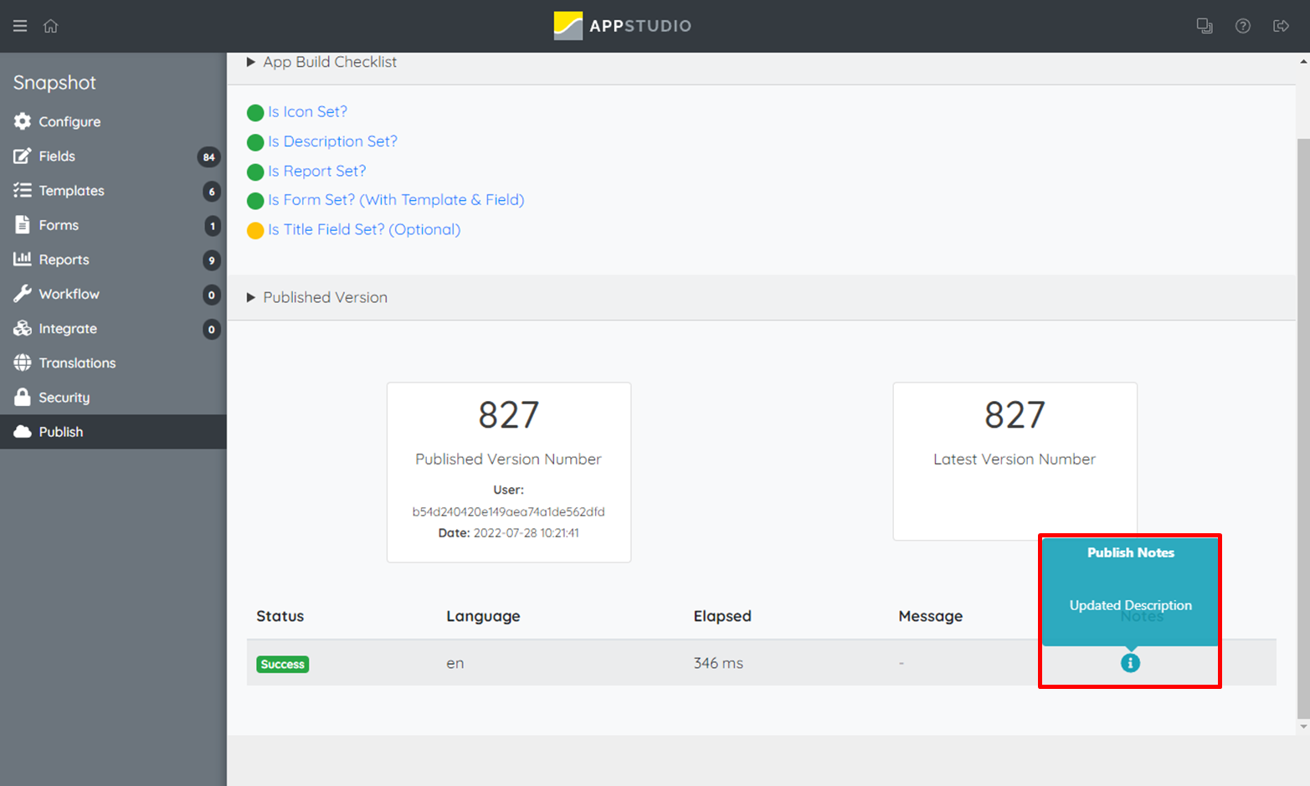Screen dimensions: 1310x786
Task: Click the vertical scrollbar thumb
Action: (1303, 428)
